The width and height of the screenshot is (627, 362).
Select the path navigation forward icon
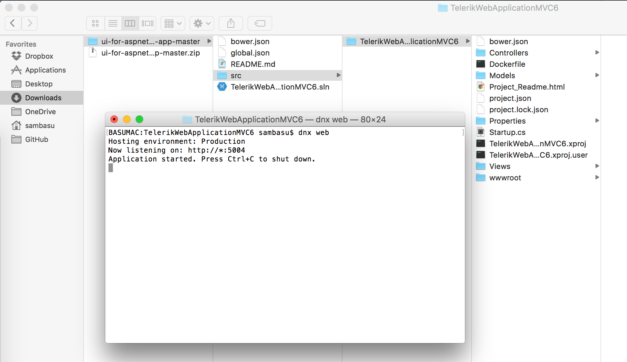(30, 23)
